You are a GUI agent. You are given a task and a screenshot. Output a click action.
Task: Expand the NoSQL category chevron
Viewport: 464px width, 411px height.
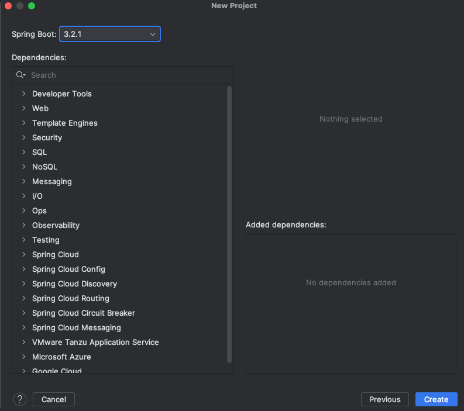point(23,167)
